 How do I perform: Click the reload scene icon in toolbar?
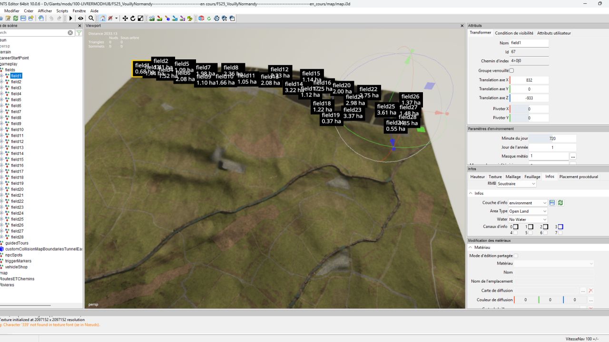point(15,19)
